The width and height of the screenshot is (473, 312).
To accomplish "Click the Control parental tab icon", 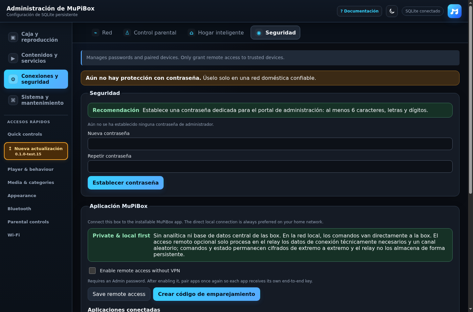I will coord(127,33).
